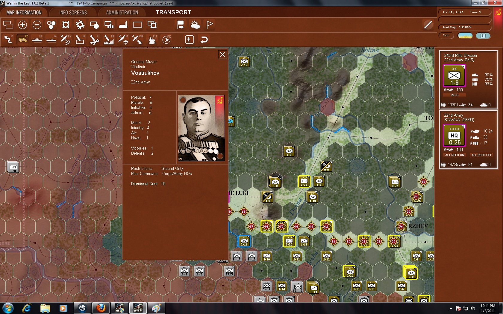Open the Map Information tab

(24, 13)
